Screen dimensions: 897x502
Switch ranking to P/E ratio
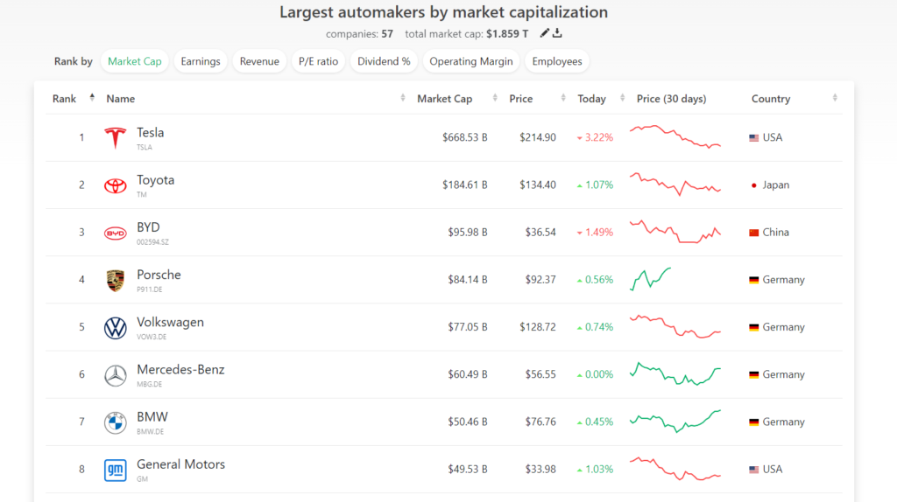pyautogui.click(x=317, y=61)
